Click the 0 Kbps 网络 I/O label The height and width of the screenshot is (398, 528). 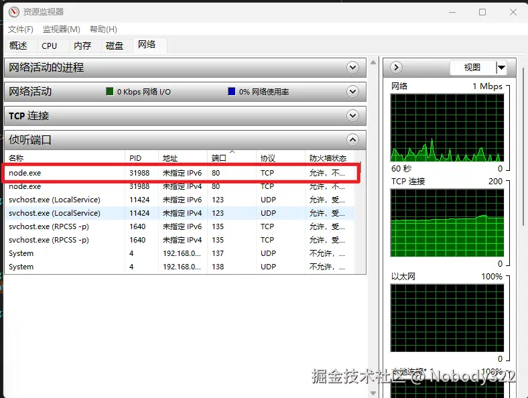144,92
